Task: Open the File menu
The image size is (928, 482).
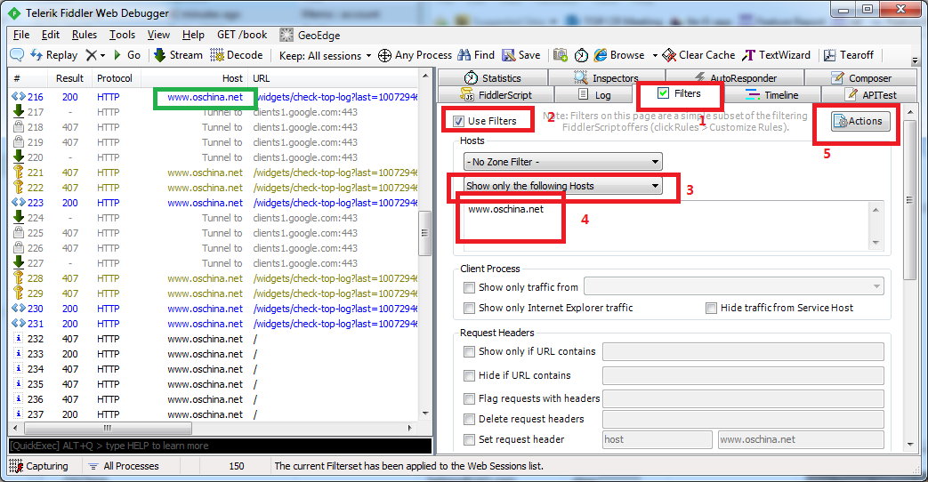Action: point(21,35)
